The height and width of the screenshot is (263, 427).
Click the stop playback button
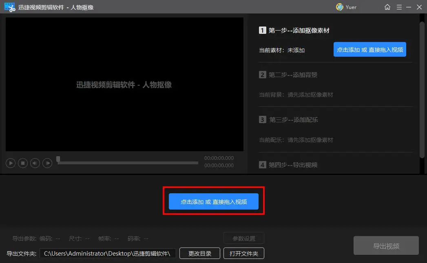tap(22, 163)
